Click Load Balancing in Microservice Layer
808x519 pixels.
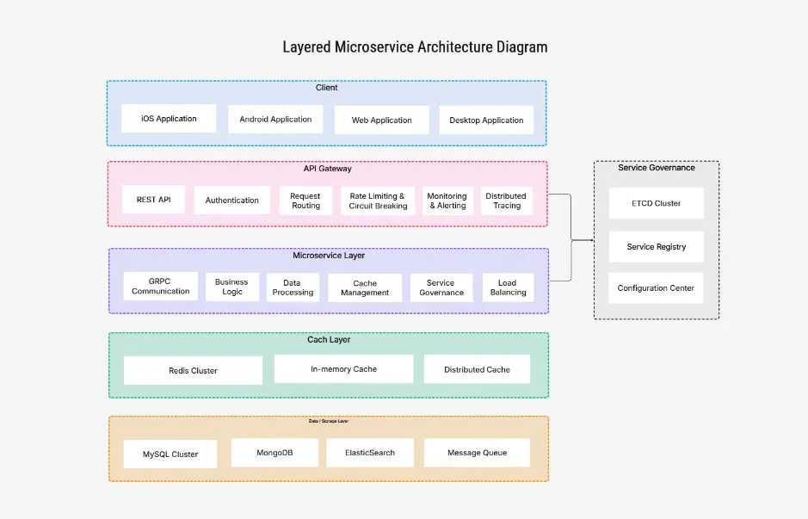point(508,286)
